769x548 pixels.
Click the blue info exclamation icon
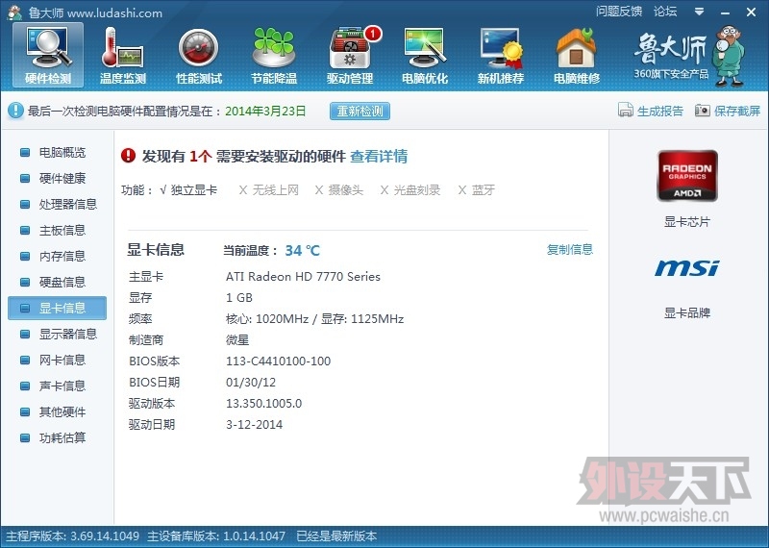coord(15,111)
